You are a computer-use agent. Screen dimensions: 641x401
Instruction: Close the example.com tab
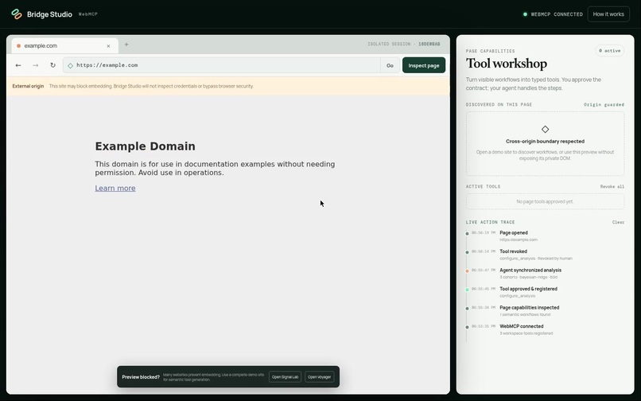[x=108, y=46]
